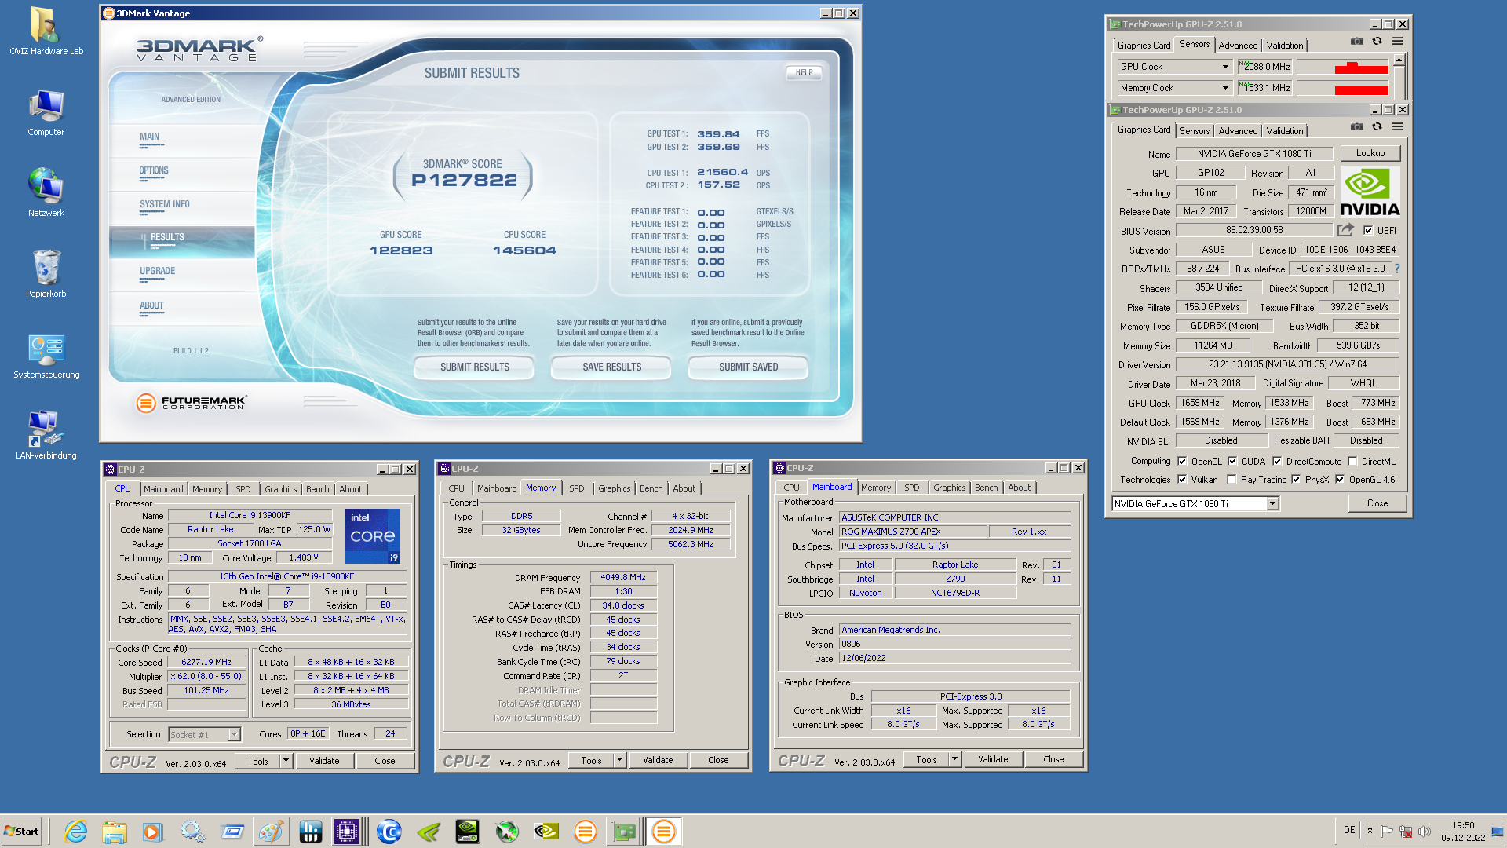Toggle the PhysX checkbox
The image size is (1507, 848).
tap(1296, 480)
